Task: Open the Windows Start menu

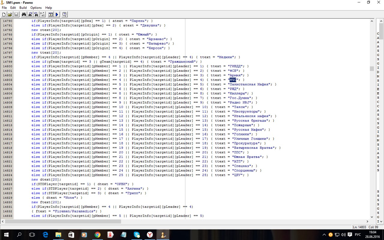Action: pos(6,235)
